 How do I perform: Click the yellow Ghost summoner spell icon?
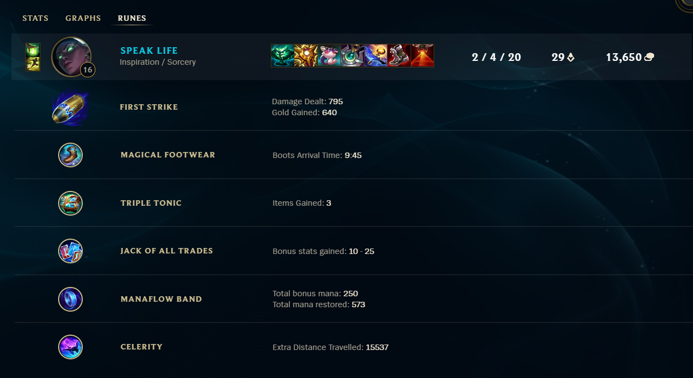click(x=33, y=64)
